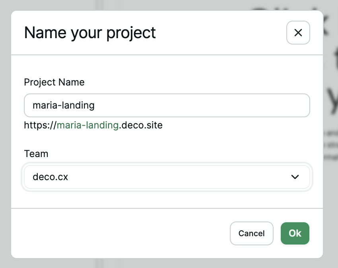Click the X inside the rounded square button
The width and height of the screenshot is (338, 268).
[298, 33]
